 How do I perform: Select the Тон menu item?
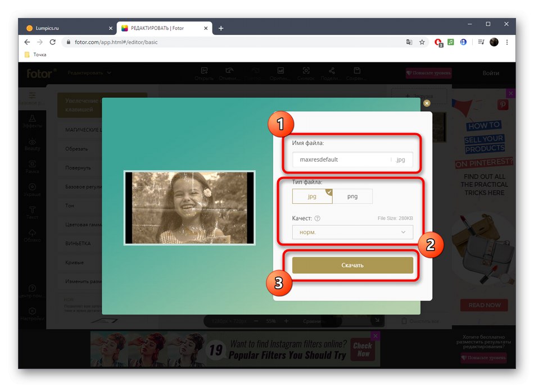pyautogui.click(x=80, y=206)
